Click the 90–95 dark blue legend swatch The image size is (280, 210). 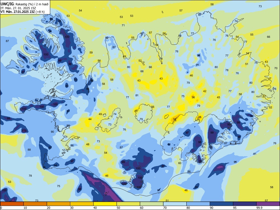pos(221,204)
